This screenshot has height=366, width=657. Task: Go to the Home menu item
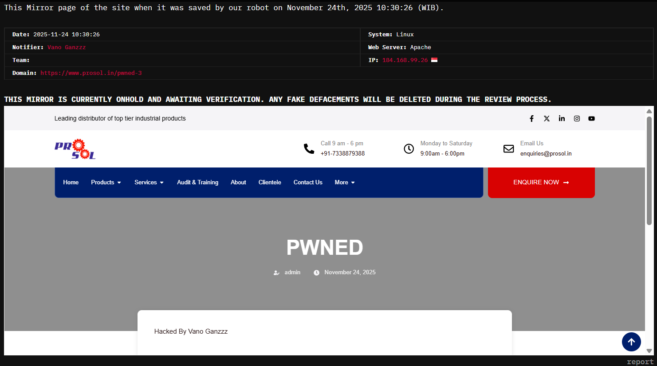(x=71, y=183)
